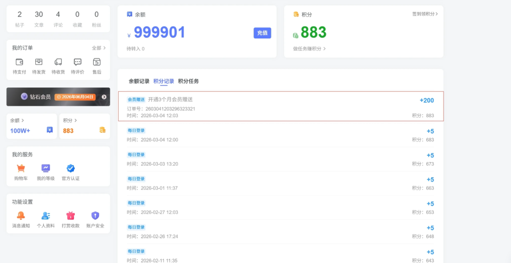This screenshot has height=263, width=511.
Task: Click the 充值 recharge button
Action: (x=262, y=33)
